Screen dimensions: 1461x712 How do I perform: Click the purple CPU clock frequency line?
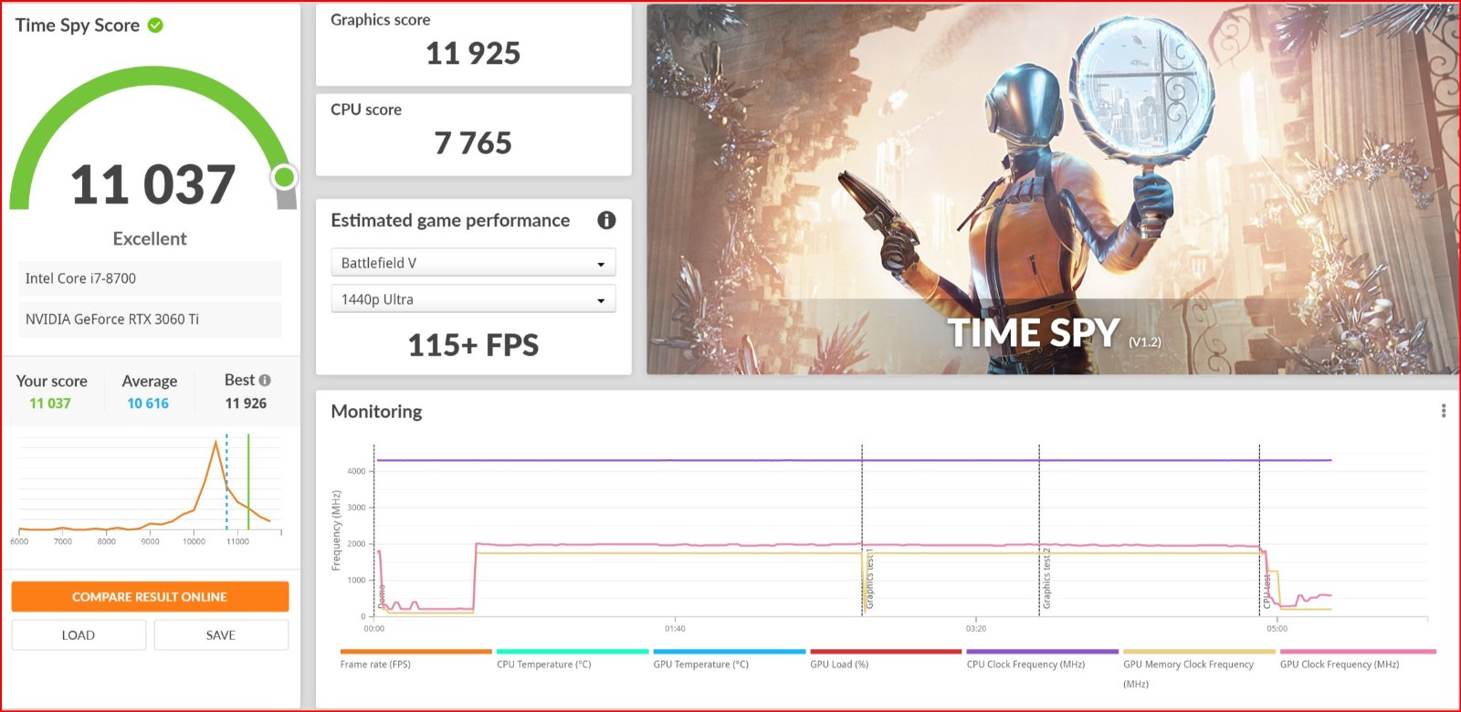click(x=854, y=460)
